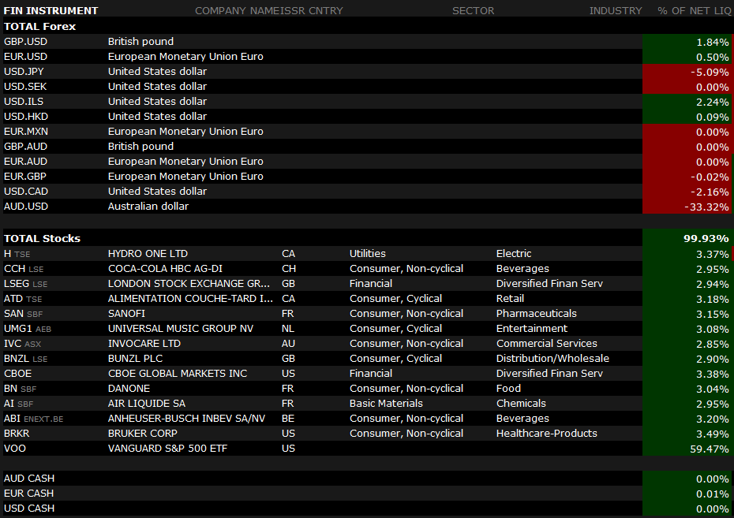Viewport: 734px width, 518px height.
Task: Select the BNZL LSE ticker
Action: pyautogui.click(x=26, y=359)
